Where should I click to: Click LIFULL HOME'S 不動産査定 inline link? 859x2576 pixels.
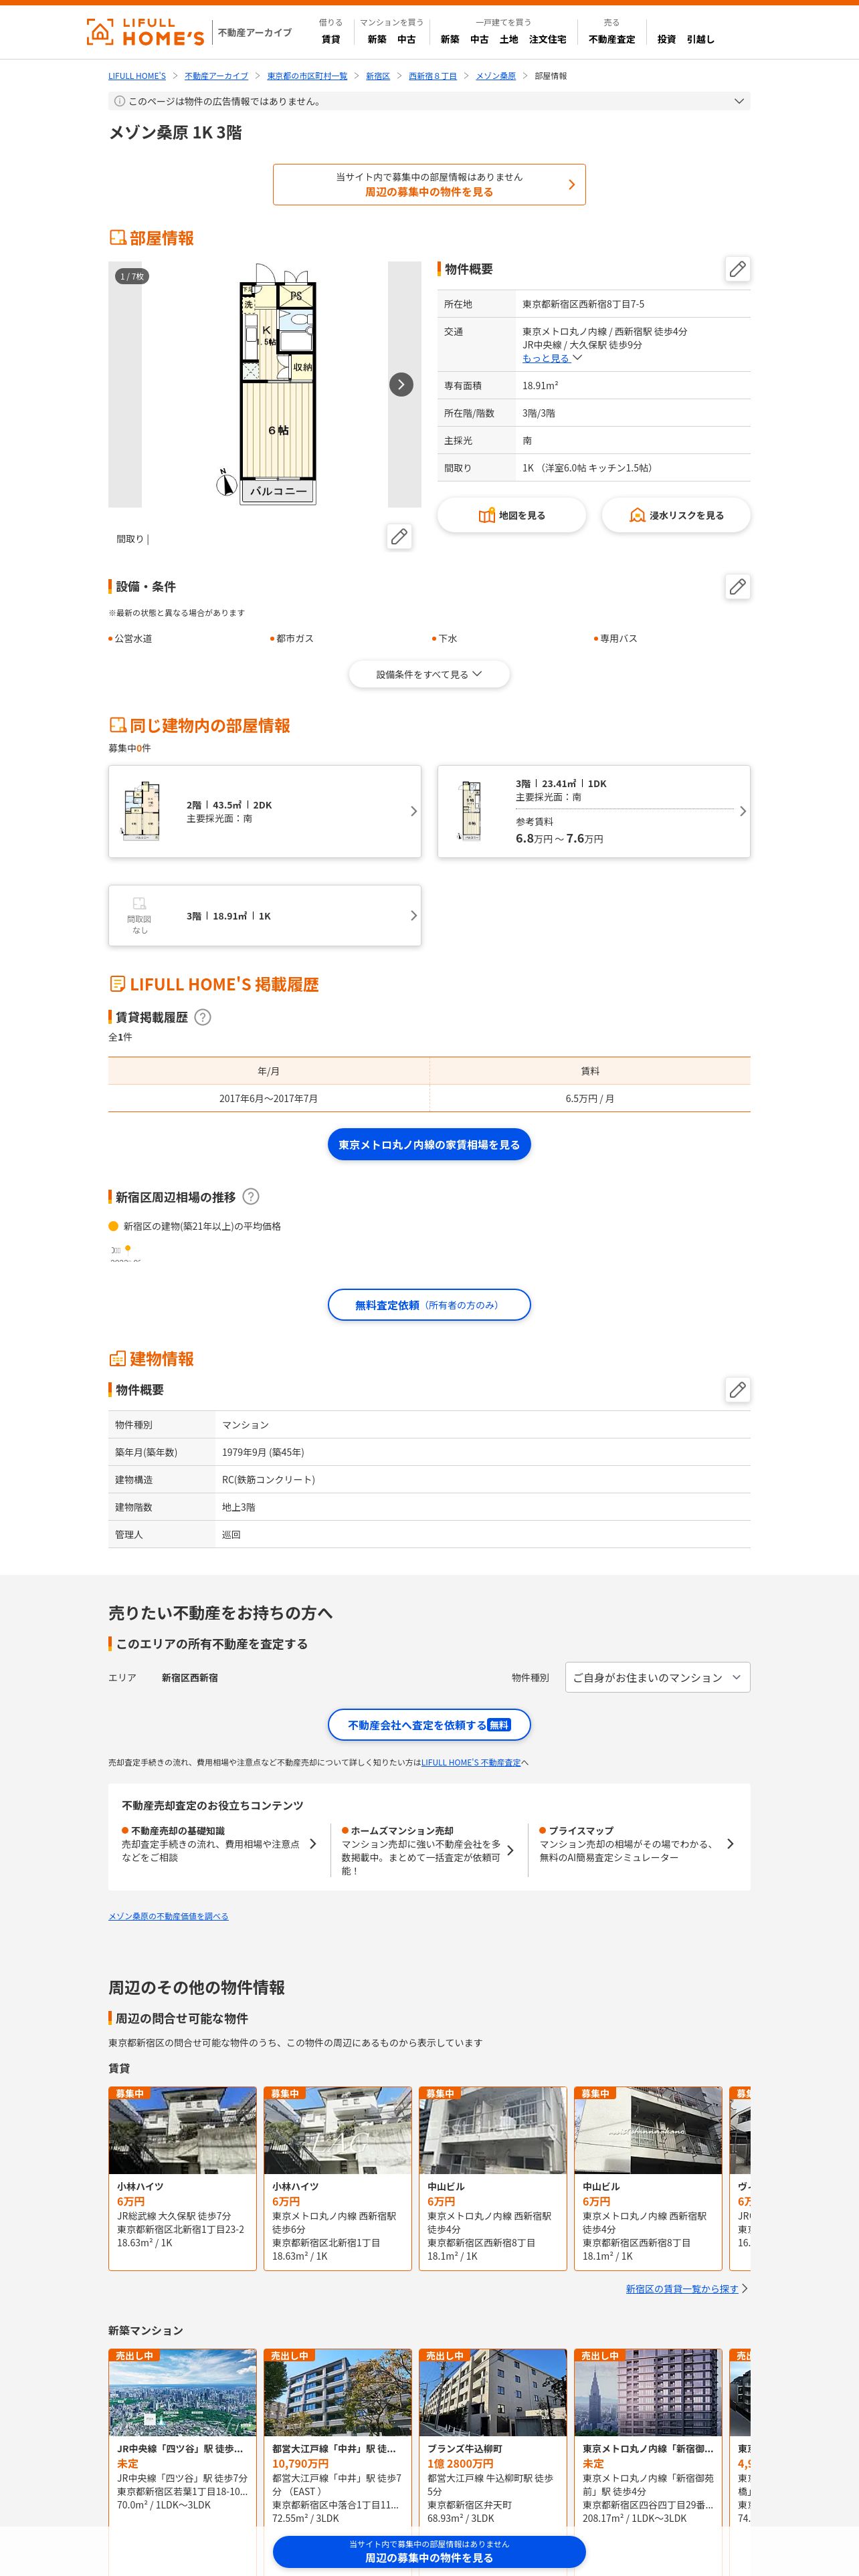pos(471,1762)
